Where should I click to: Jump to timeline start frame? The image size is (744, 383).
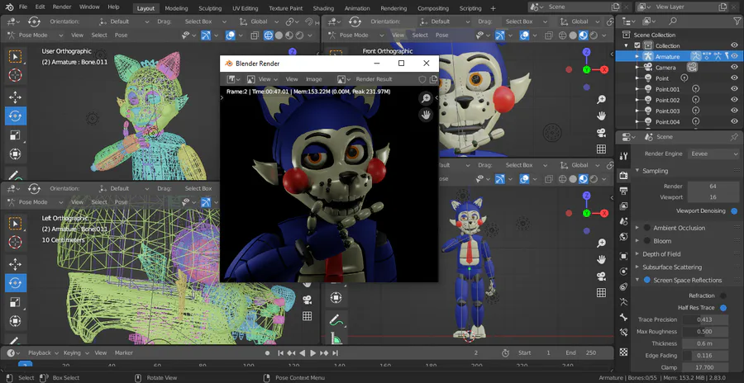point(280,353)
